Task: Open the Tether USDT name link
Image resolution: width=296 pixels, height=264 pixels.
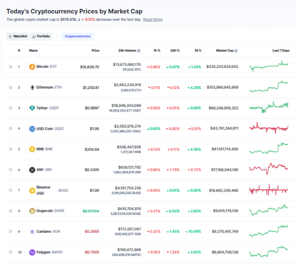Action: 47,108
